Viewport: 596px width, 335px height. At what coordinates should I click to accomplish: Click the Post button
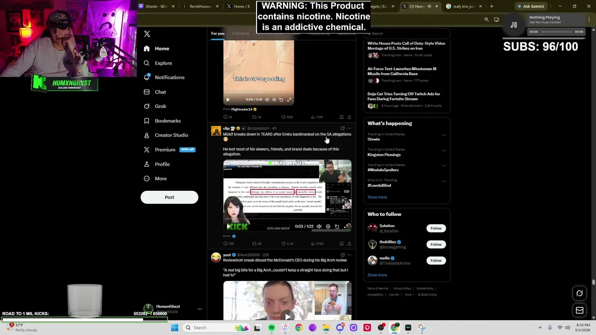169,197
